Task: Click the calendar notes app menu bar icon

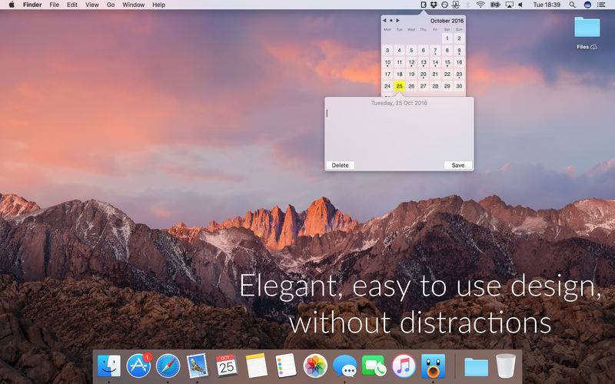Action: coord(423,5)
